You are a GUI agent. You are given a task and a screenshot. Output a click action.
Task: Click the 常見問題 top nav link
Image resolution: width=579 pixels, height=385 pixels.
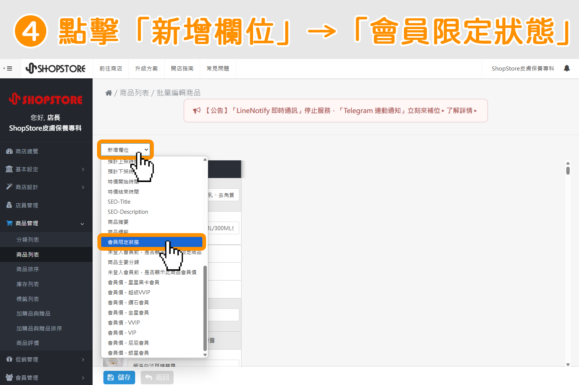[x=218, y=69]
